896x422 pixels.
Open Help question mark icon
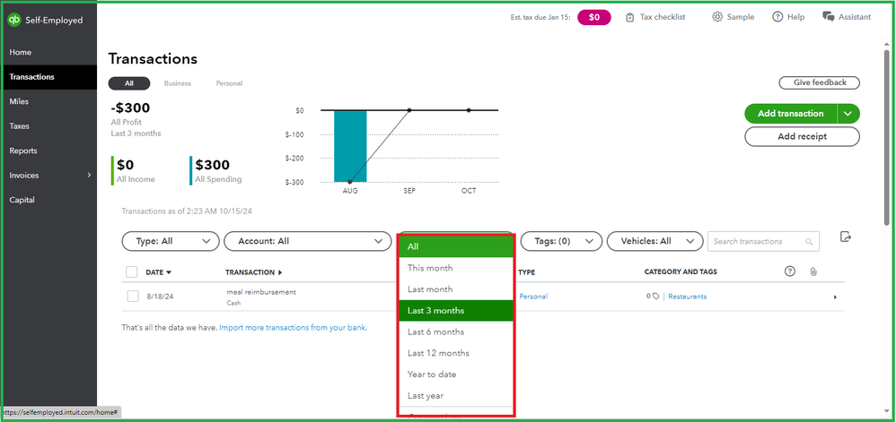click(777, 17)
